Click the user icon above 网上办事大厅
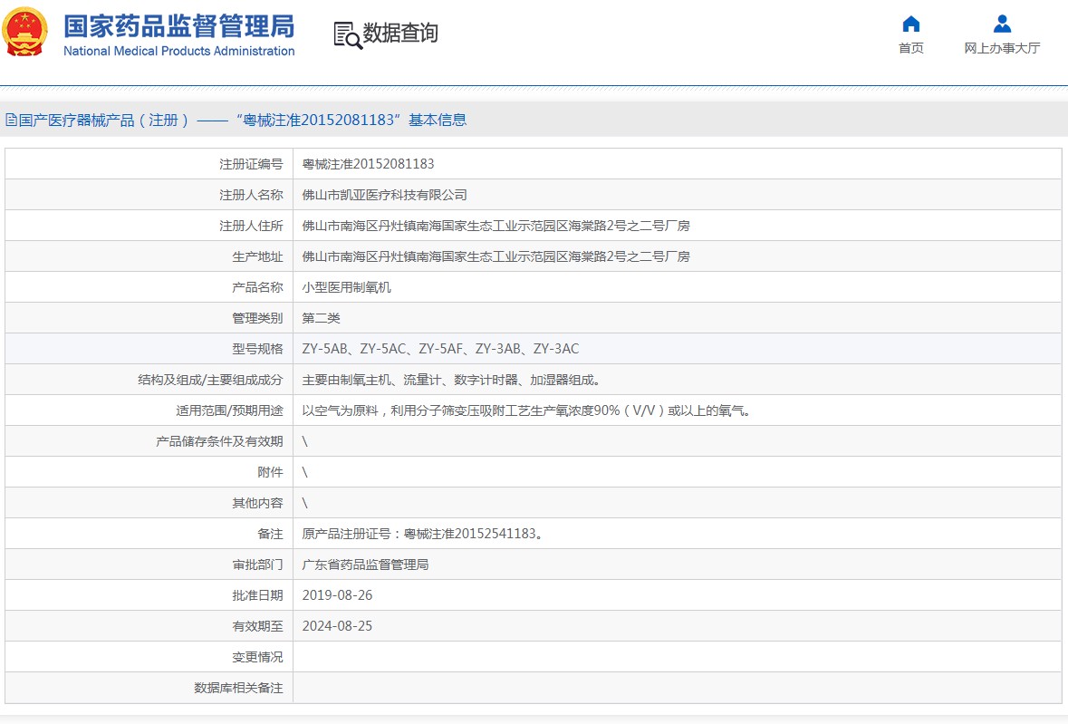1068x724 pixels. (x=1002, y=24)
